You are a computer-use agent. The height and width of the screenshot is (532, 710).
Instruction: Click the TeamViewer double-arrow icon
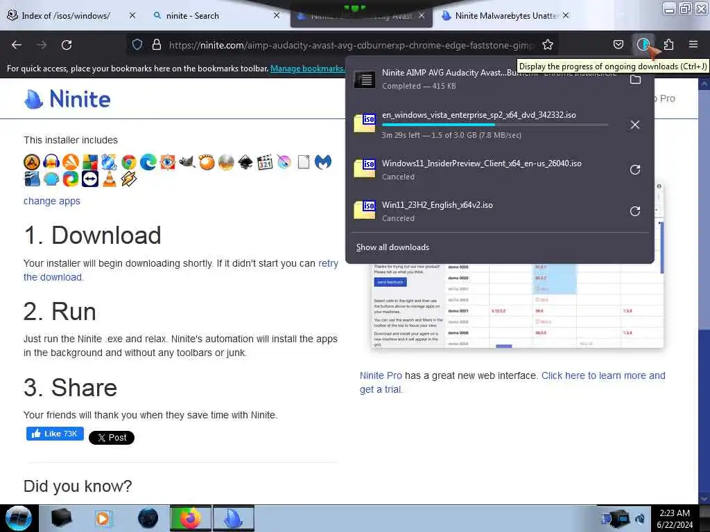pos(90,179)
